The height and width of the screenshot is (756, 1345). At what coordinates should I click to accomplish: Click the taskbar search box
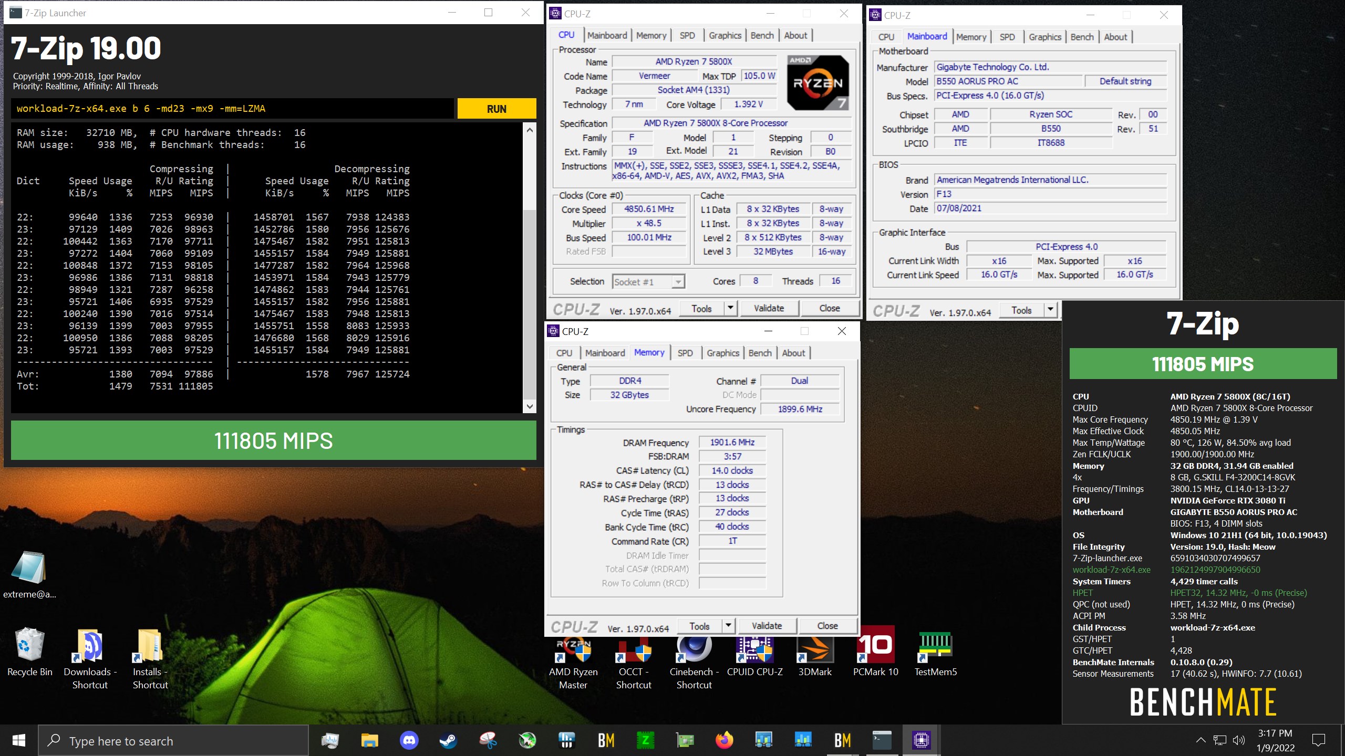tap(173, 740)
